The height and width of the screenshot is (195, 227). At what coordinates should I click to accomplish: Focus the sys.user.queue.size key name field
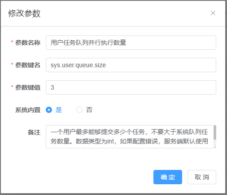click(131, 65)
